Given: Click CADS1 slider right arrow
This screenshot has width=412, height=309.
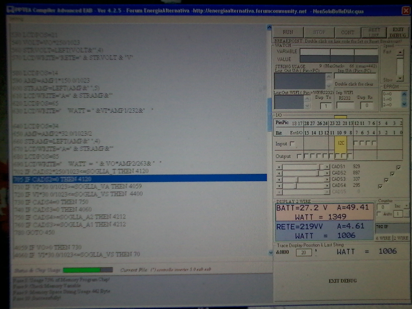Looking at the screenshot, I should 327,167.
